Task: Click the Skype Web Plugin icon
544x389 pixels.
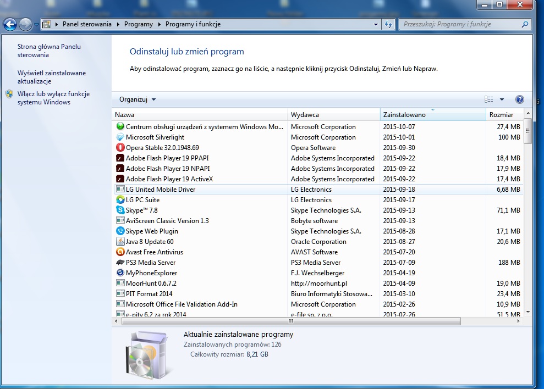Action: pyautogui.click(x=120, y=231)
